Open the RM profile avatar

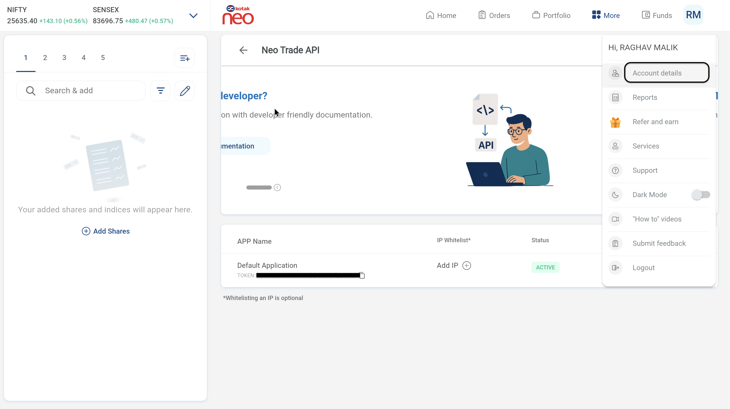(x=693, y=15)
